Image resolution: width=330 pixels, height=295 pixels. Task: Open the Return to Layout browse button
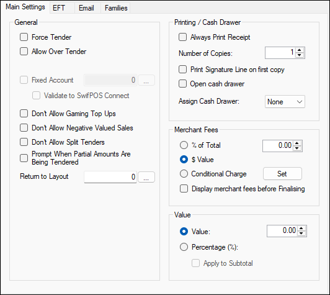pyautogui.click(x=146, y=177)
